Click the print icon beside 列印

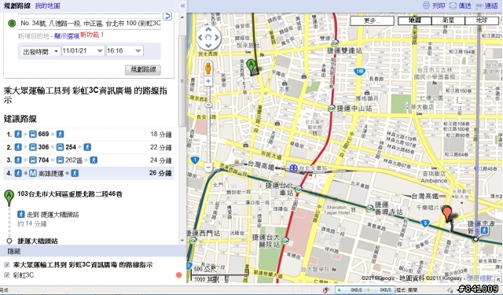click(x=426, y=6)
